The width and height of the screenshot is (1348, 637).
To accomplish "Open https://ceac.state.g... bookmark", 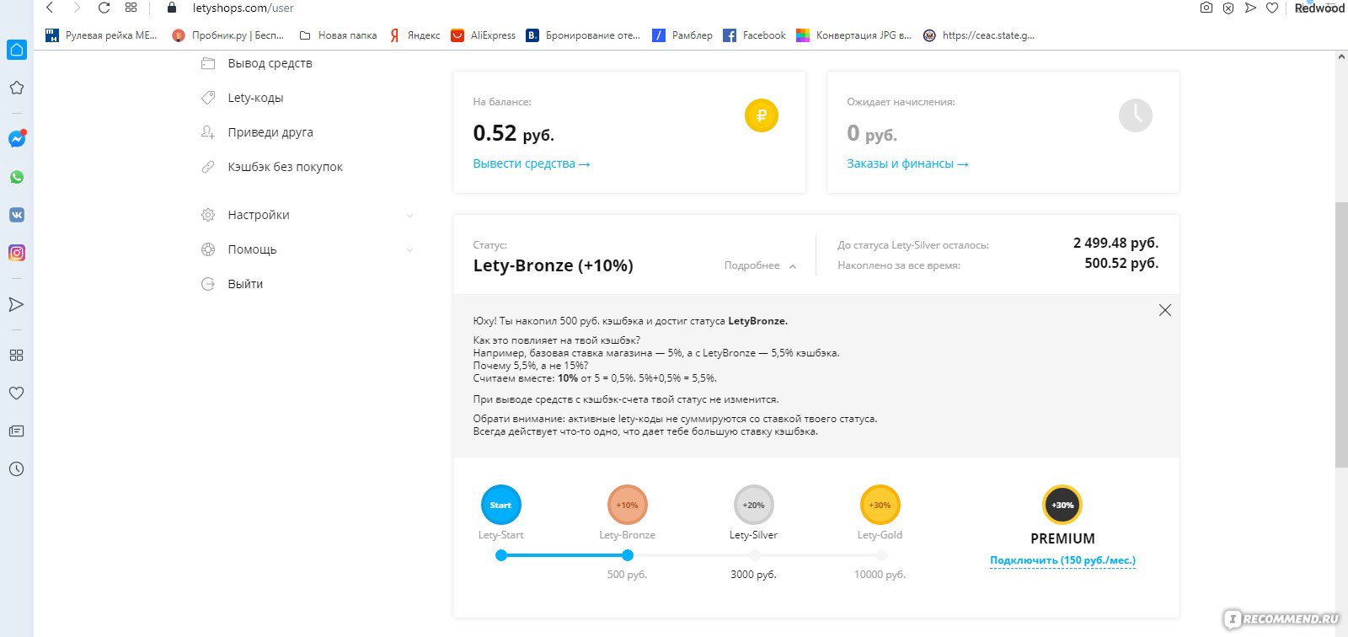I will (x=978, y=35).
